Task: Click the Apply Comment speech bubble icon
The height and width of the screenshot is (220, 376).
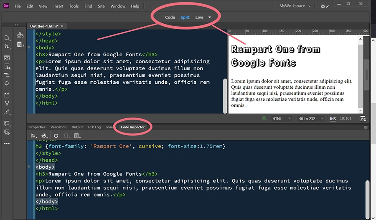Action: [7, 123]
